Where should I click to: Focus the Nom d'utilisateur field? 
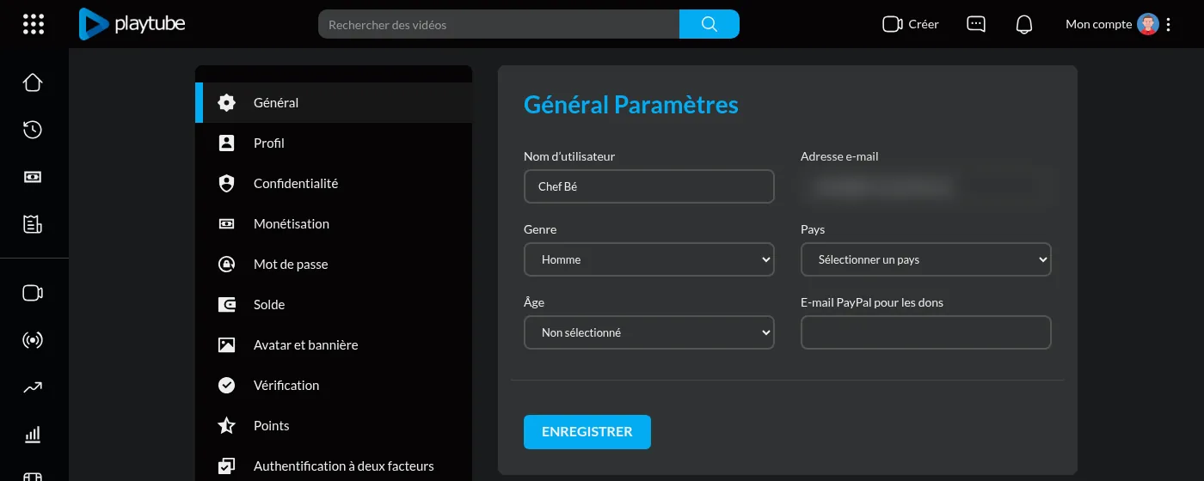[x=649, y=186]
